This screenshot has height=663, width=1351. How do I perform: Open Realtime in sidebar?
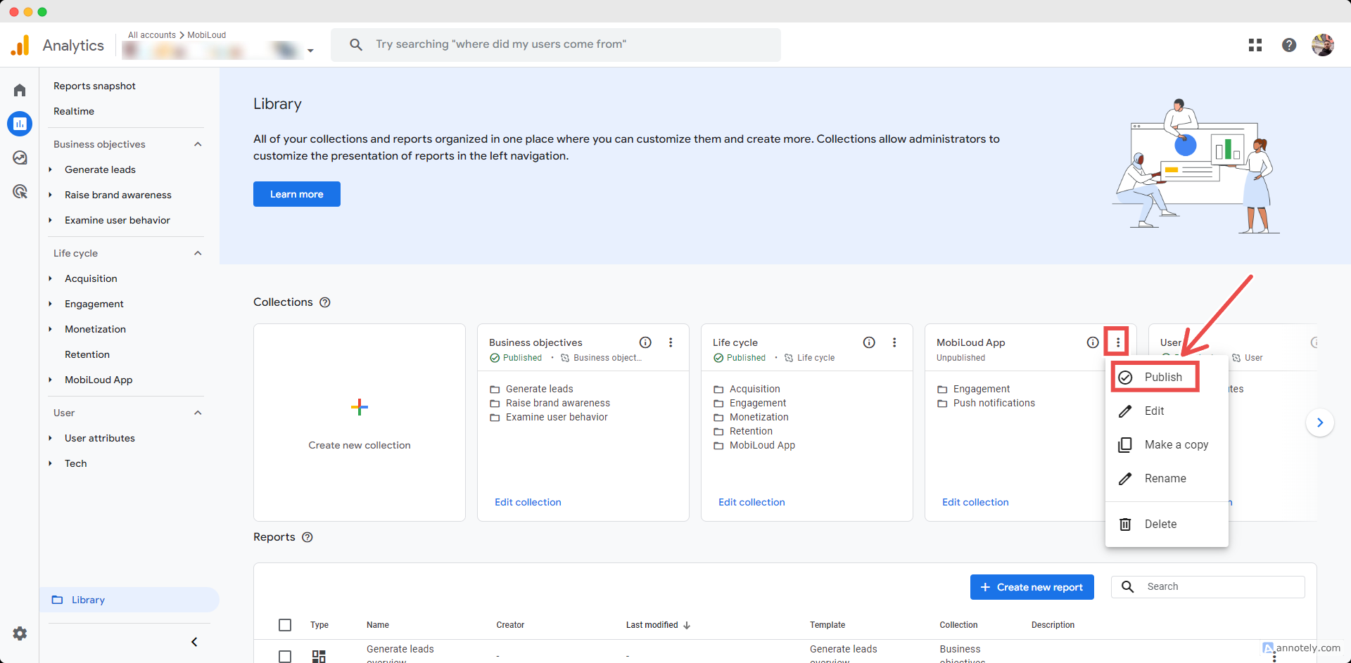tap(74, 111)
